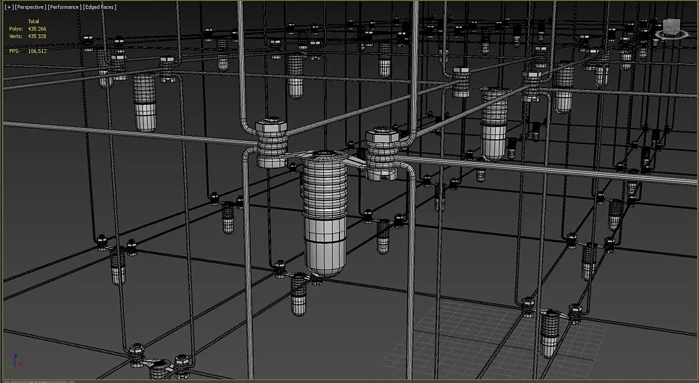The height and width of the screenshot is (383, 699).
Task: Open the Performance viewport label dropdown
Action: [64, 7]
